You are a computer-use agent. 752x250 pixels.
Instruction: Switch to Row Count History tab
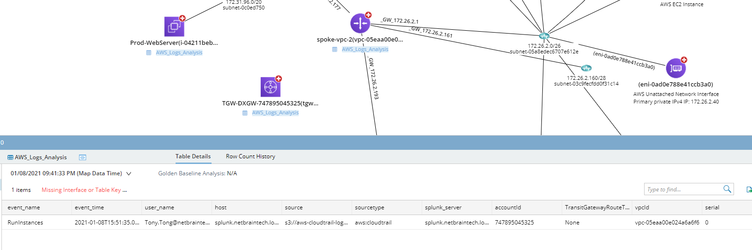point(250,156)
